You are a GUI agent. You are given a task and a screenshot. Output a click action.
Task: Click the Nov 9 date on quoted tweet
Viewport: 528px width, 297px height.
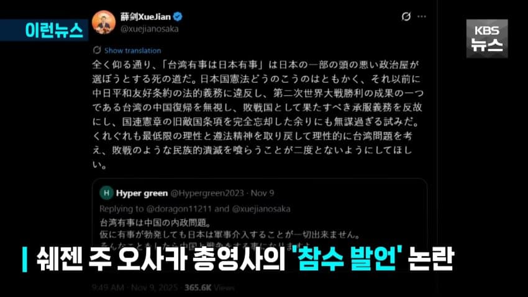[262, 193]
